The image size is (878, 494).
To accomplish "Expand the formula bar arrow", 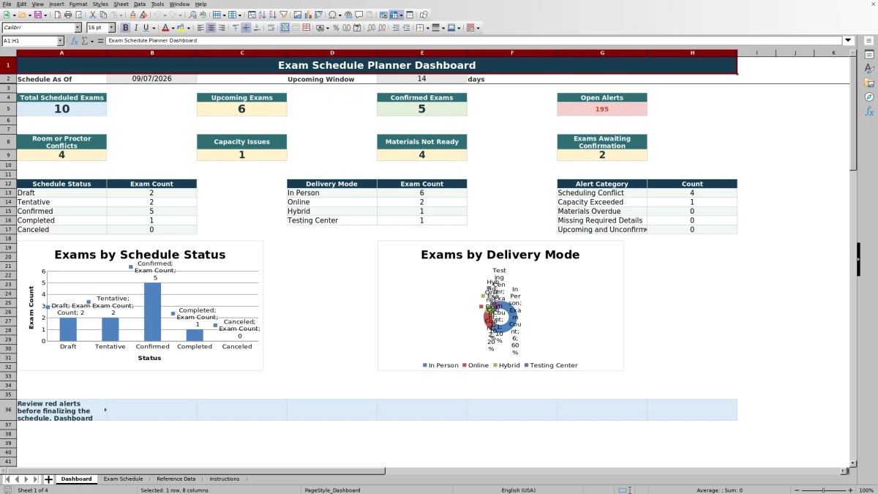I will [x=848, y=41].
